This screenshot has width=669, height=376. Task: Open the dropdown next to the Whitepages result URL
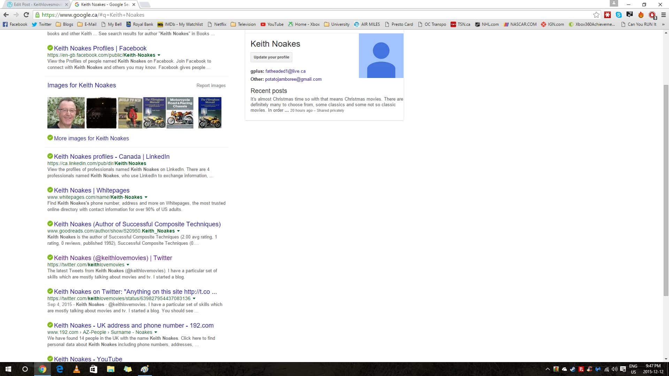coord(146,197)
